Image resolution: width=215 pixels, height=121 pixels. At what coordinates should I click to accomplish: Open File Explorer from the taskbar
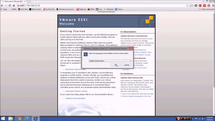pos(10,119)
